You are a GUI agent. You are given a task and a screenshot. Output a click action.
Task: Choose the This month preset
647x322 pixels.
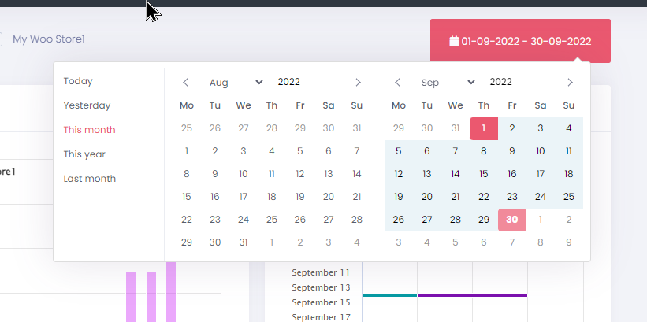click(90, 130)
